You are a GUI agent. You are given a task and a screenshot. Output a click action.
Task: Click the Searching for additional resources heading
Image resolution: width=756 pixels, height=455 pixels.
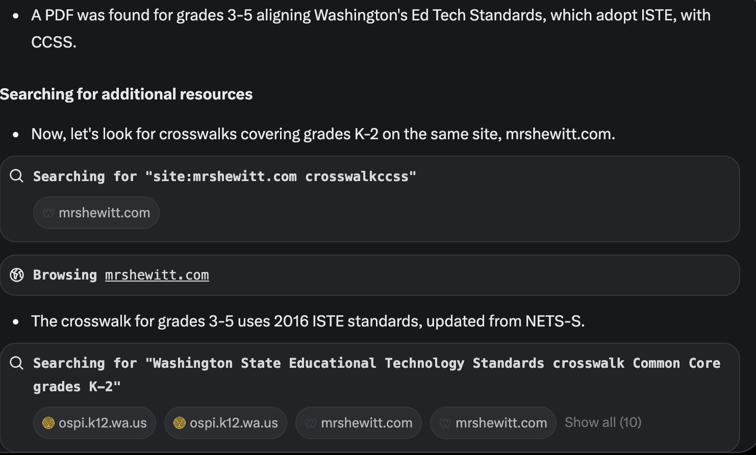(x=126, y=94)
